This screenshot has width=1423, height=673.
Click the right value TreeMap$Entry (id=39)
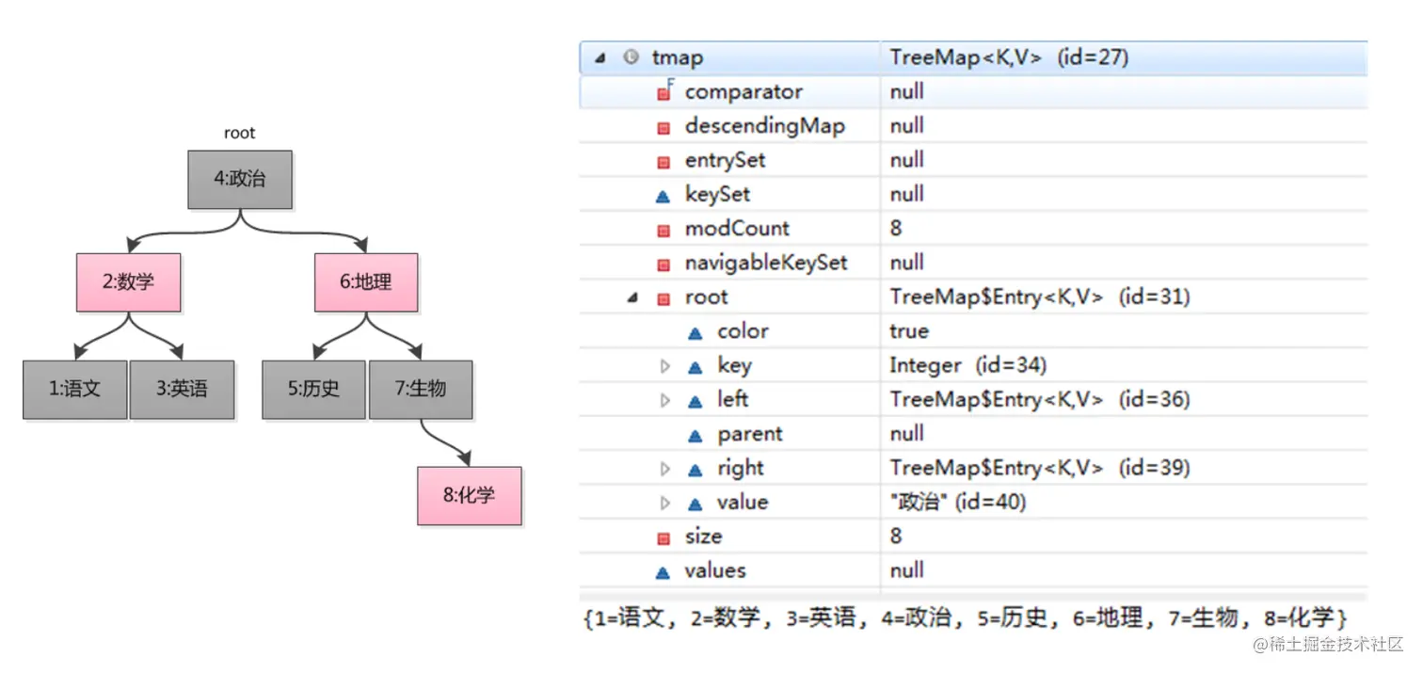pos(1040,468)
